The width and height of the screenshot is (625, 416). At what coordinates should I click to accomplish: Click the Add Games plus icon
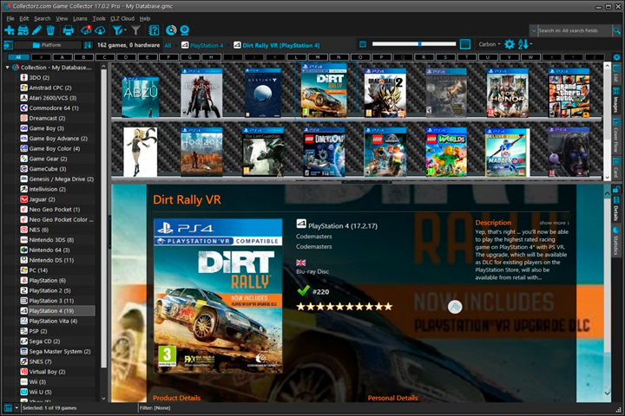pos(9,30)
